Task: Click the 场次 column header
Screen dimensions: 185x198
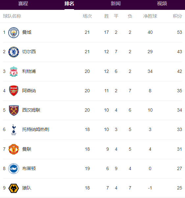Action: pyautogui.click(x=87, y=16)
